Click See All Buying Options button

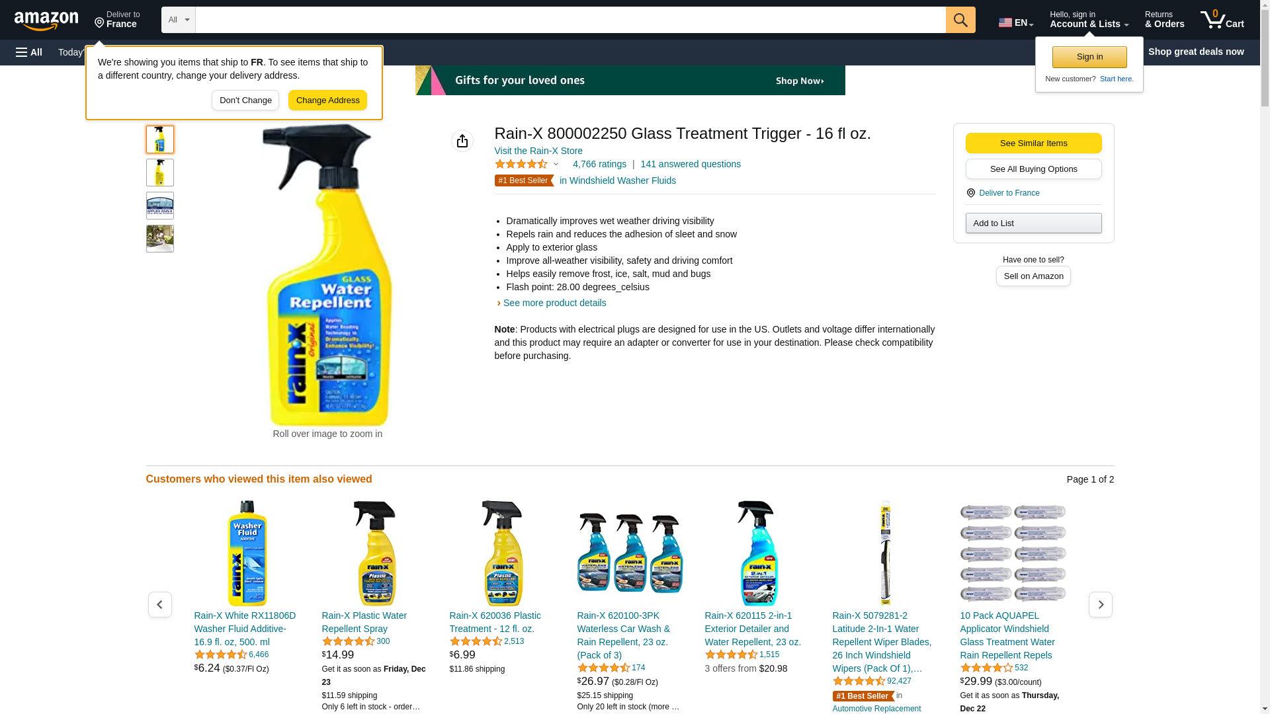click(1033, 169)
